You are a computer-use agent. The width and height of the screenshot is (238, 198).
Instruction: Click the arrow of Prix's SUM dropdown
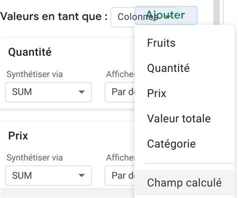point(81,175)
